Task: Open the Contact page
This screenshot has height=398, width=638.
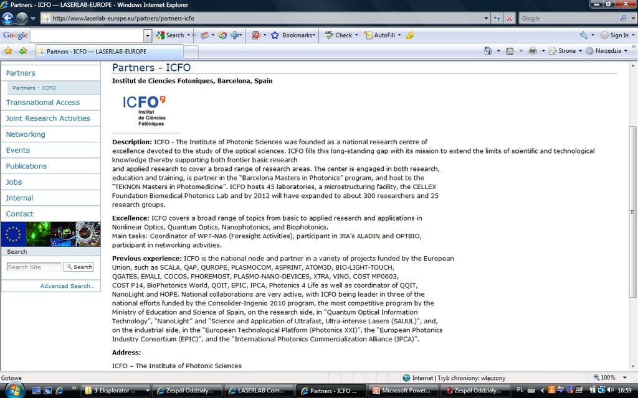Action: click(19, 214)
